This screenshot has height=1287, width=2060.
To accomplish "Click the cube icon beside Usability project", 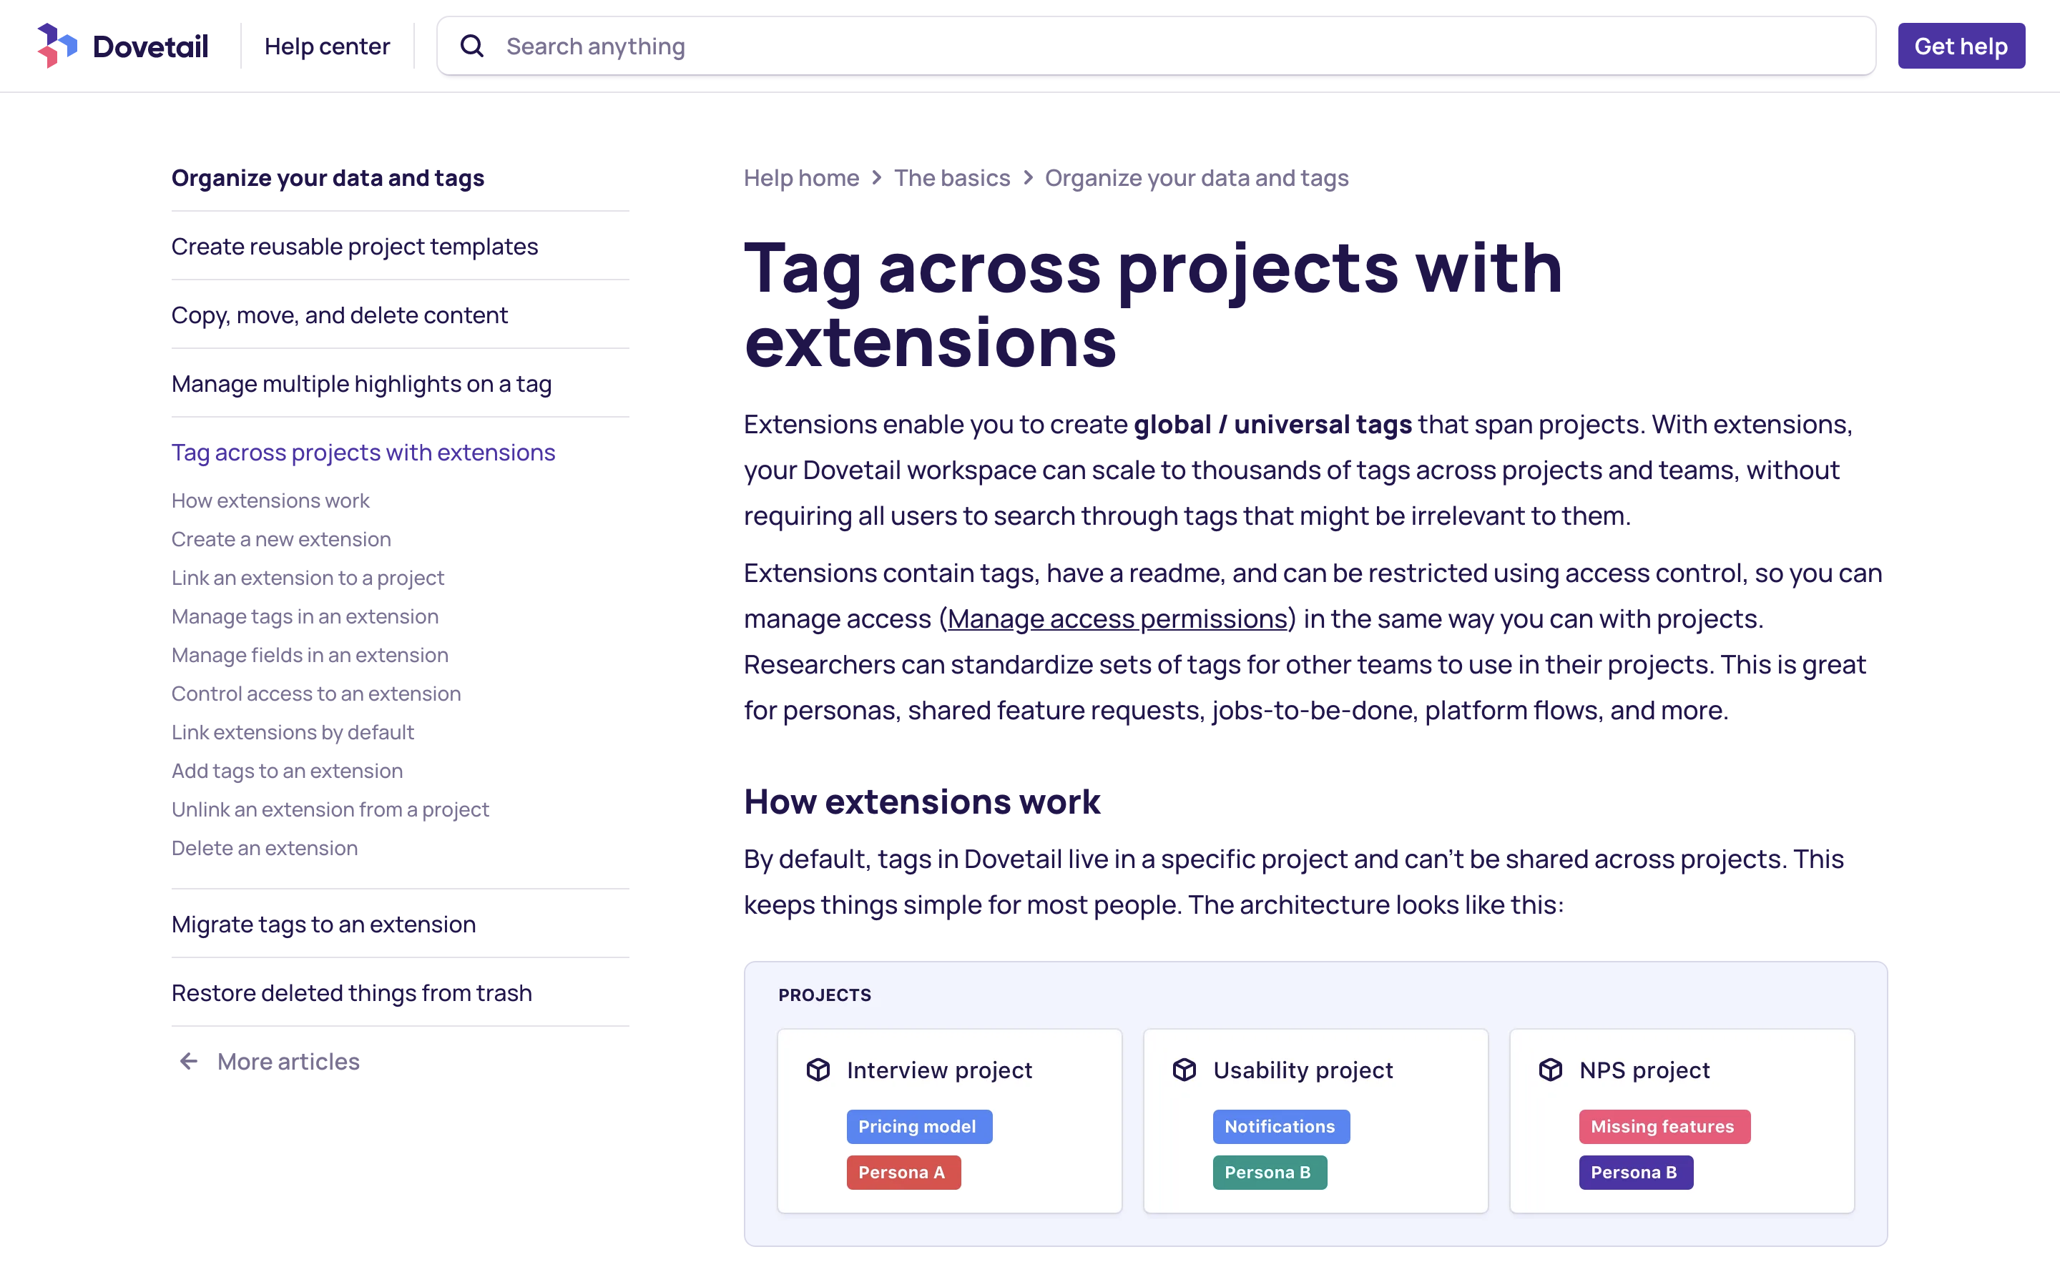I will point(1183,1070).
